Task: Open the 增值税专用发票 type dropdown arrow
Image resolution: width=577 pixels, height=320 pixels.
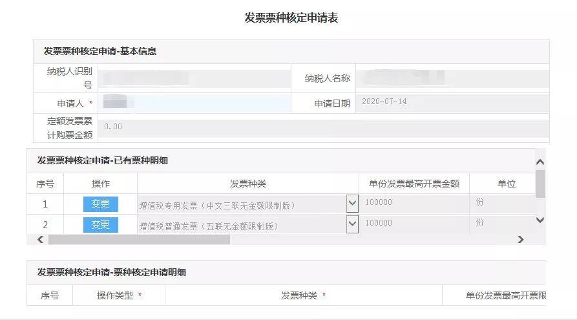Action: 352,204
